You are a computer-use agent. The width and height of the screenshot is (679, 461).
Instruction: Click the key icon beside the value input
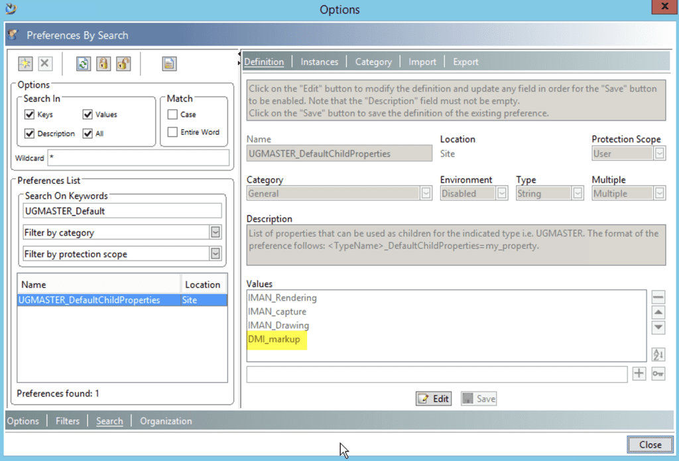pos(658,373)
